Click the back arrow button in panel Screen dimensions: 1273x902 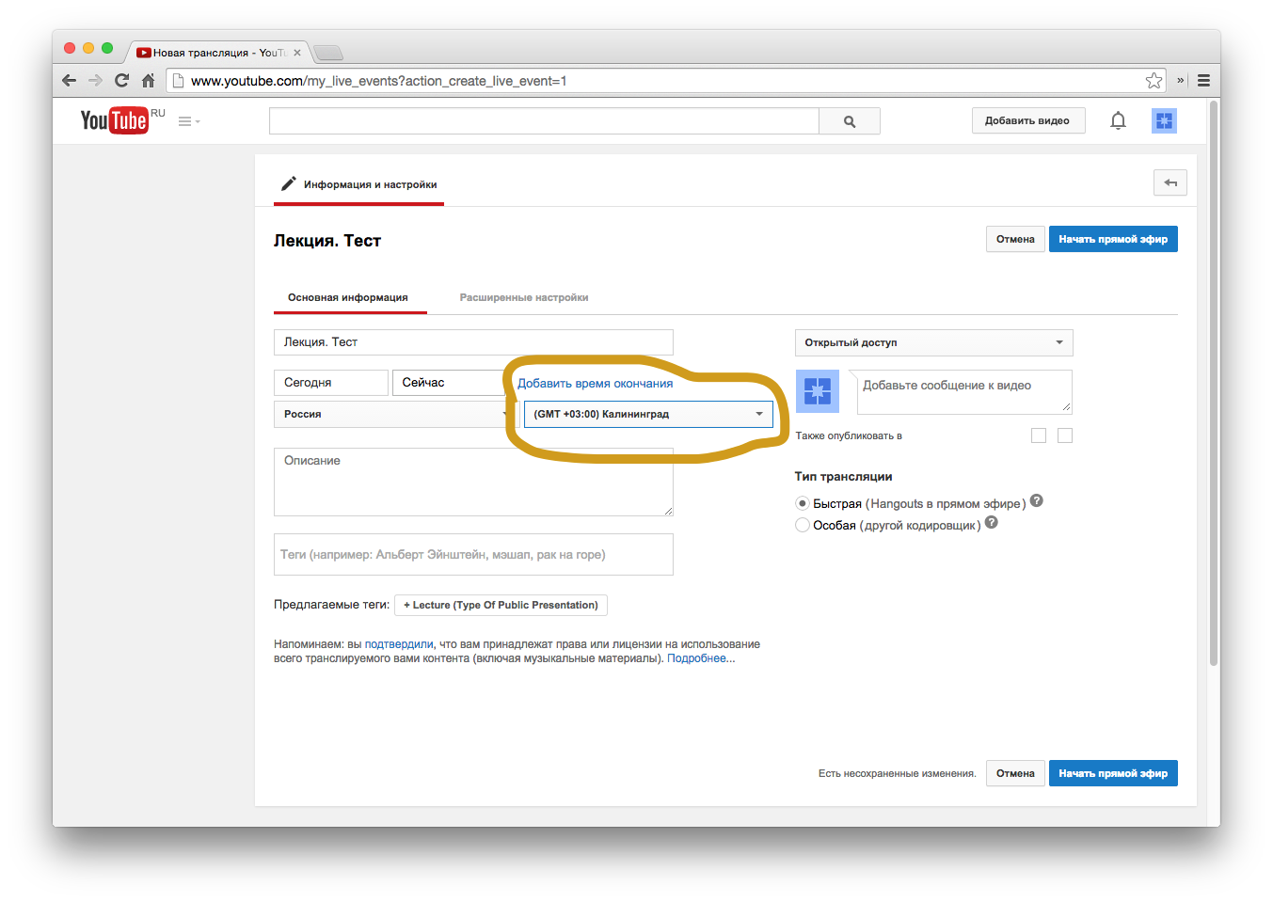[x=1170, y=182]
